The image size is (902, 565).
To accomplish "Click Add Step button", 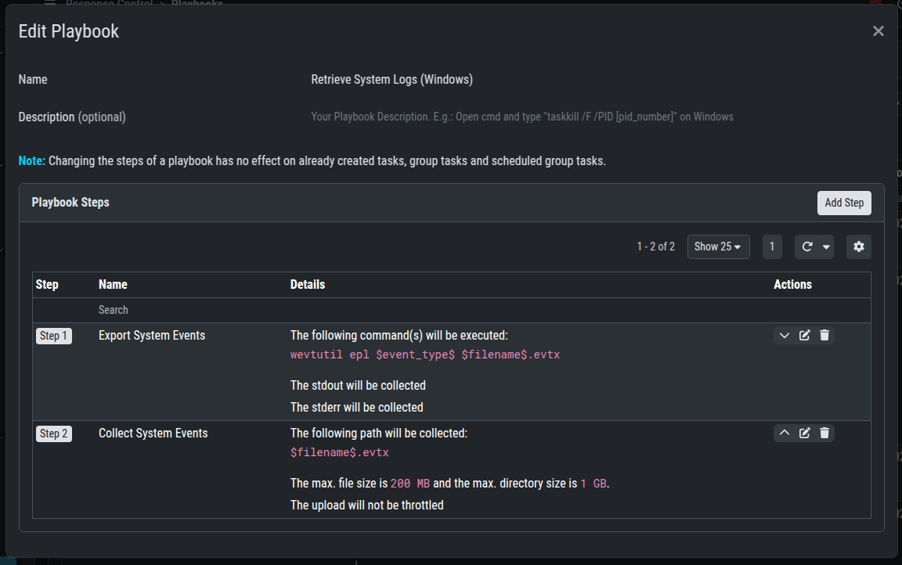I will (x=844, y=203).
